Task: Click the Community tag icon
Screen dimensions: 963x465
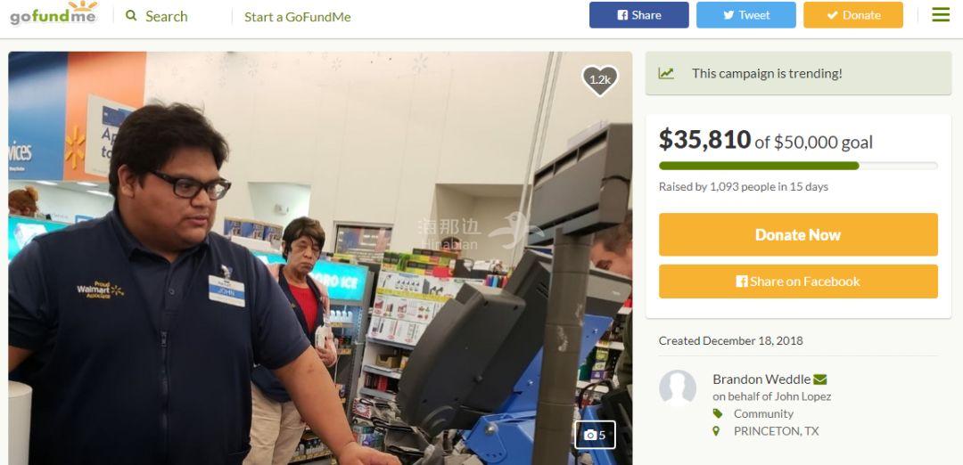Action: pyautogui.click(x=717, y=413)
